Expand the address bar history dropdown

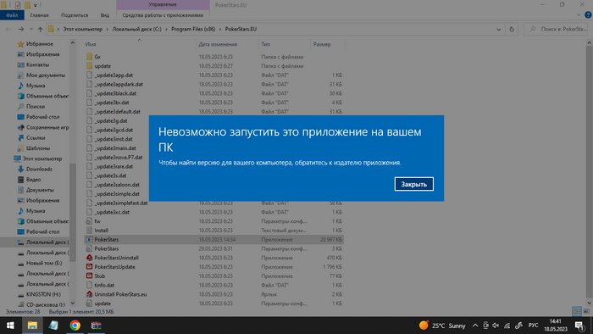click(x=498, y=29)
